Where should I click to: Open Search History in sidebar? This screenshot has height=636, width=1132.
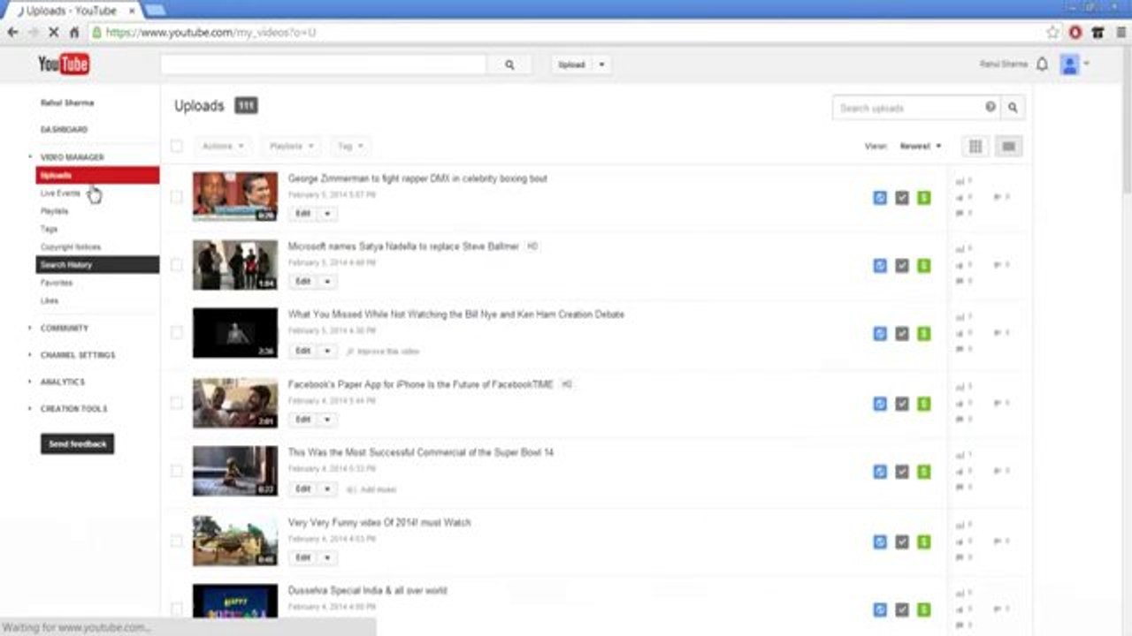[x=97, y=265]
